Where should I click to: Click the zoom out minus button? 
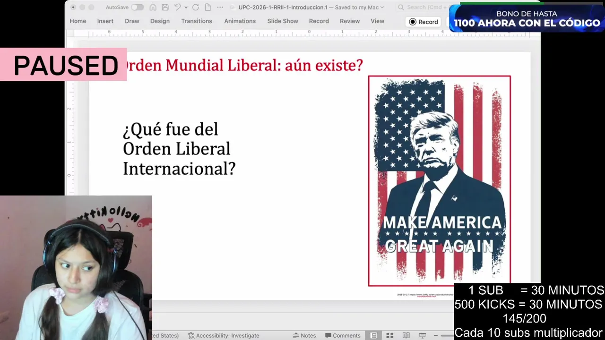(x=436, y=335)
